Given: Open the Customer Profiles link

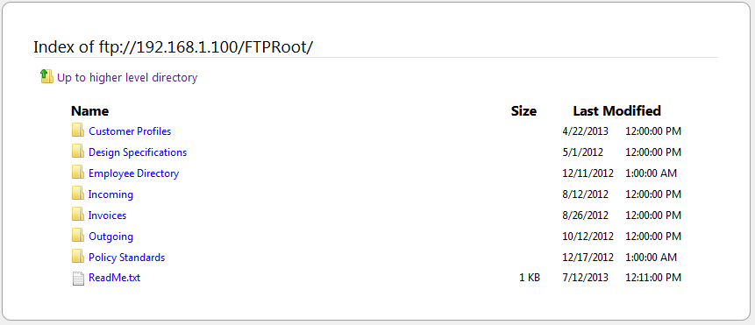Looking at the screenshot, I should click(x=130, y=131).
